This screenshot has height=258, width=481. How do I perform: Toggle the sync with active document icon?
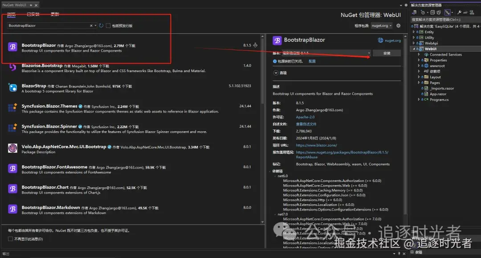pyautogui.click(x=448, y=12)
